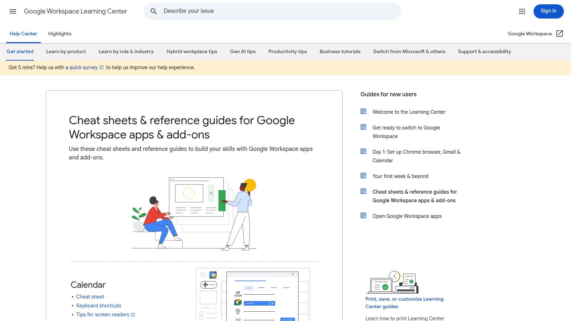This screenshot has width=571, height=321.
Task: Open Keyboard shortcuts for Calendar
Action: [x=98, y=305]
